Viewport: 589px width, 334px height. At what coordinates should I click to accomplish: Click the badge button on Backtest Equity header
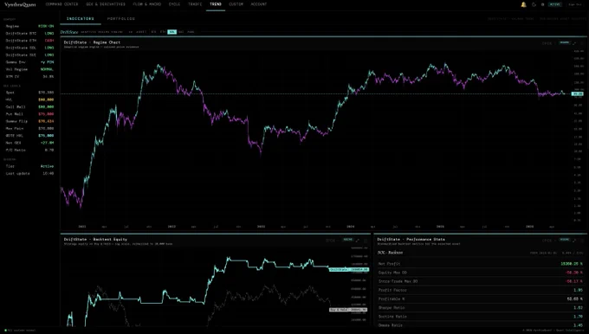coord(348,240)
